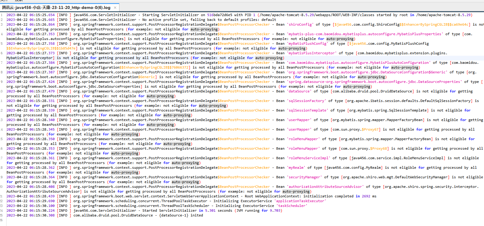Click the 'dataSource' bean name
The width and height of the screenshot is (484, 226).
click(x=299, y=91)
